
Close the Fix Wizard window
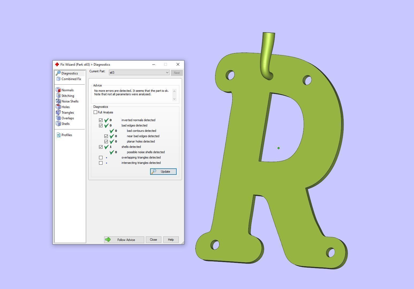tap(178, 64)
